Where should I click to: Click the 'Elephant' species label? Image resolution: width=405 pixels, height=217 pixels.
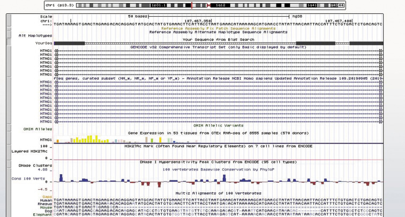click(x=42, y=215)
